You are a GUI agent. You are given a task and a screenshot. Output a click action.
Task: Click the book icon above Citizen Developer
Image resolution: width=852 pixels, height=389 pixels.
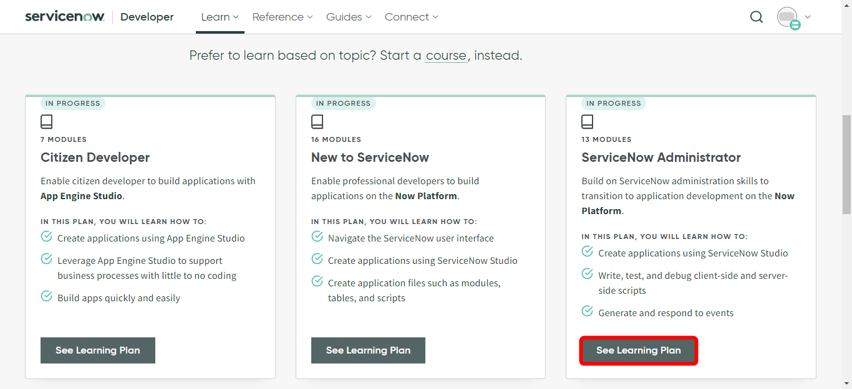click(46, 121)
